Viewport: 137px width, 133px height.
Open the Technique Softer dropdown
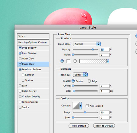click(x=80, y=75)
